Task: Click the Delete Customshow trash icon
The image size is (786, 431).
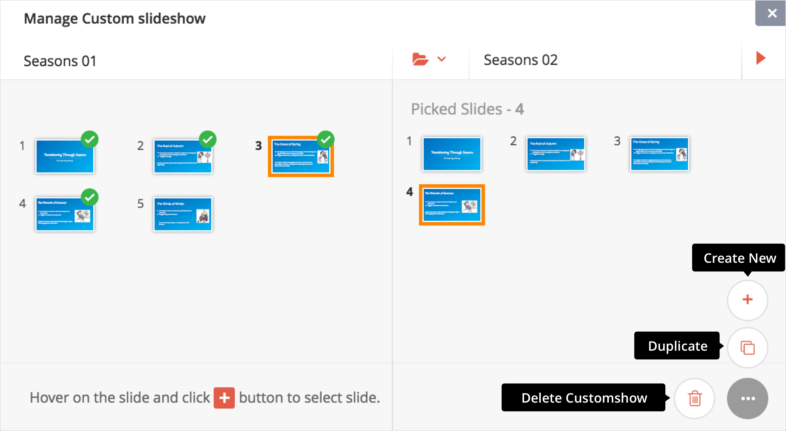Action: [x=695, y=398]
